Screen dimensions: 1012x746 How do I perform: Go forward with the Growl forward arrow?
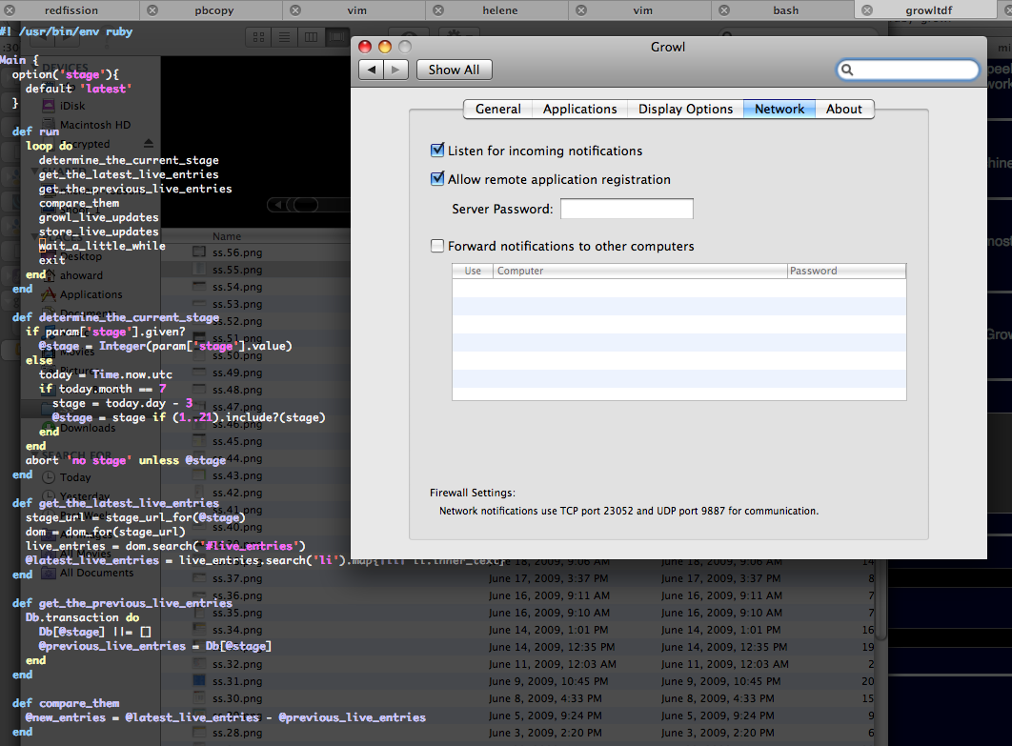(x=395, y=70)
